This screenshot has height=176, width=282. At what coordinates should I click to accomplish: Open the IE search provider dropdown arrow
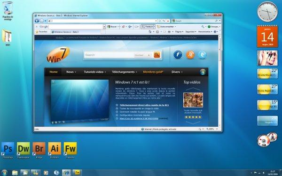coord(219,21)
